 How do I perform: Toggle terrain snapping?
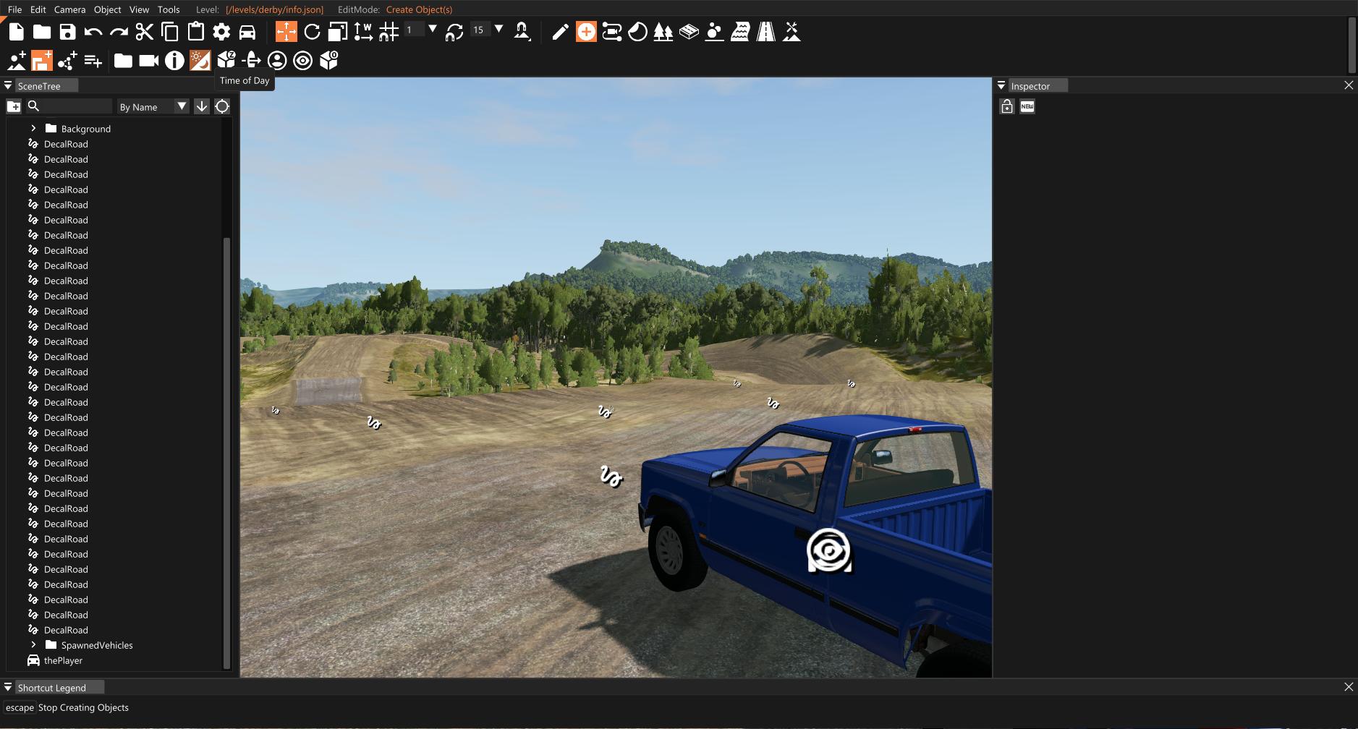point(522,32)
